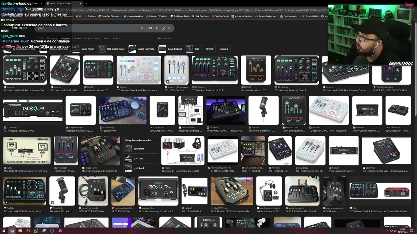Open OBS Studio from the taskbar
This screenshot has width=417, height=234.
(52, 231)
